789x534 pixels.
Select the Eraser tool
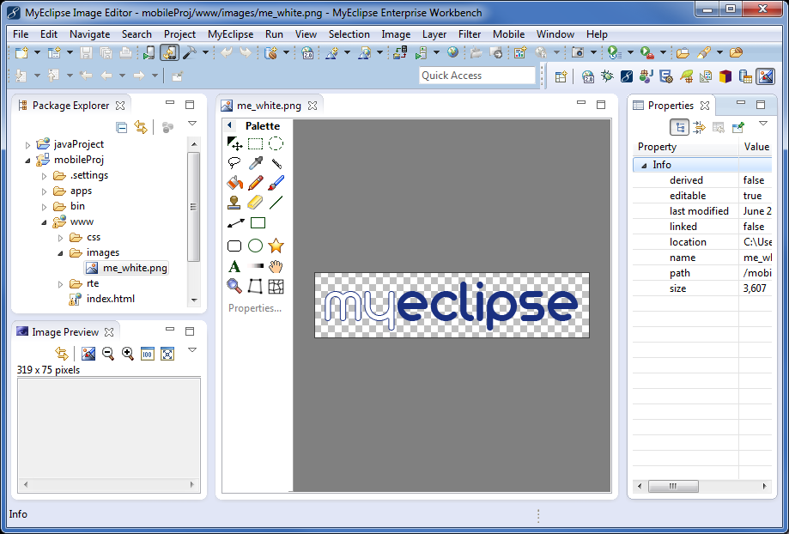click(255, 203)
